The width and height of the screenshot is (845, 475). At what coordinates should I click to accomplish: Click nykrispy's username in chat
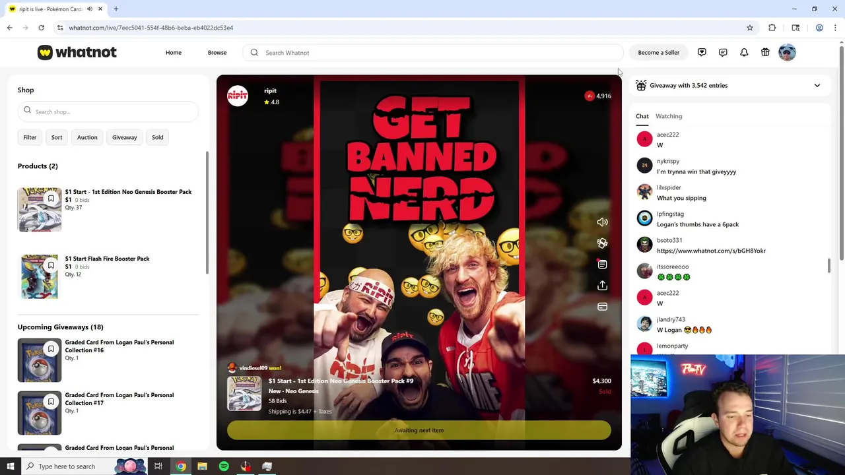tap(668, 161)
